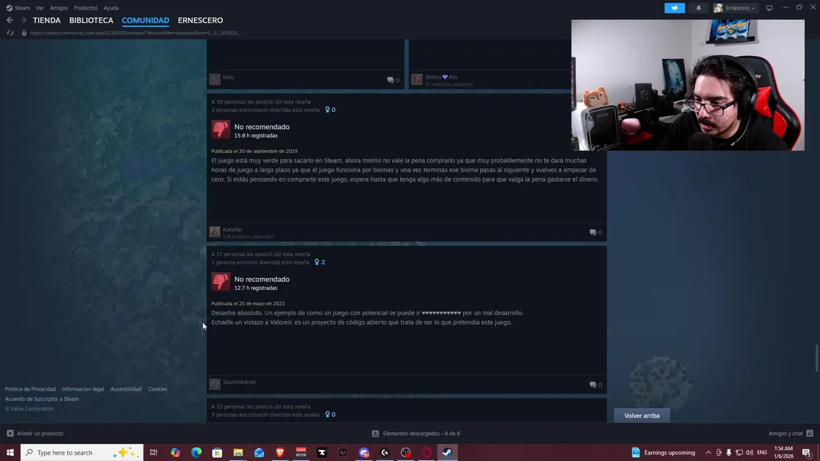
Task: Open the Amigos menu
Action: point(59,8)
